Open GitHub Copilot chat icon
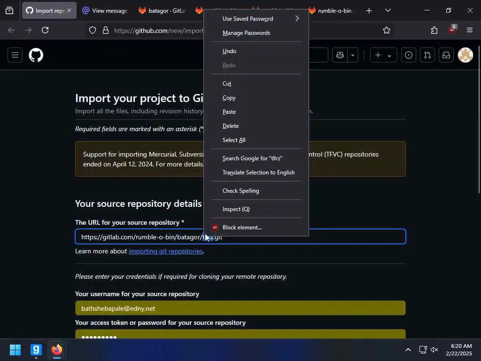 [340, 55]
